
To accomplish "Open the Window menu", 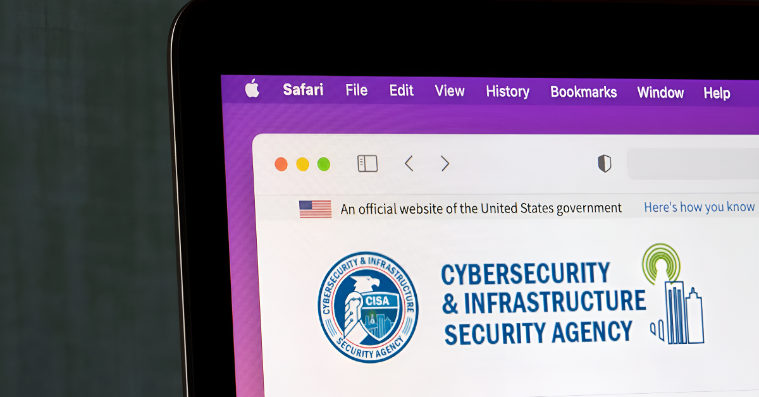I will (660, 92).
